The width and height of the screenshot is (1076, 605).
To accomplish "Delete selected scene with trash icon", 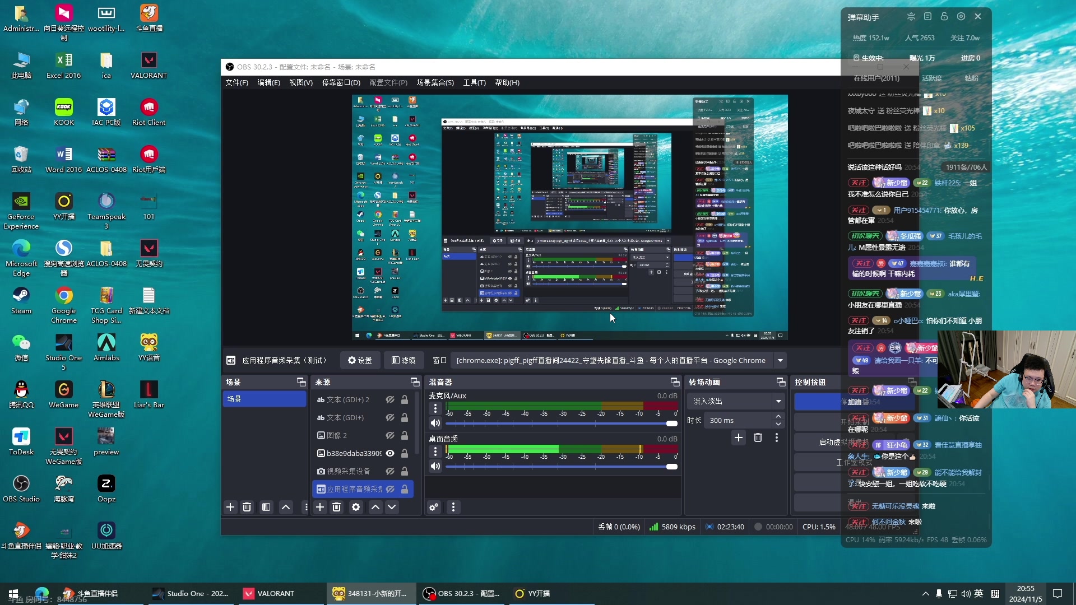I will point(247,508).
